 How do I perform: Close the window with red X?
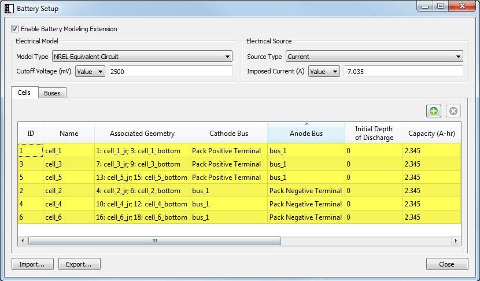coord(463,6)
